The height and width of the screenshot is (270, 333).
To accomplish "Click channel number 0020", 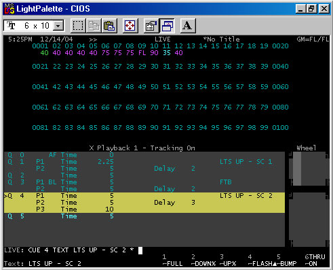I will pos(280,46).
